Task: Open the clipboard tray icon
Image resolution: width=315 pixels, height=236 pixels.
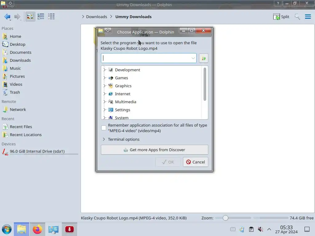Action: click(251, 229)
